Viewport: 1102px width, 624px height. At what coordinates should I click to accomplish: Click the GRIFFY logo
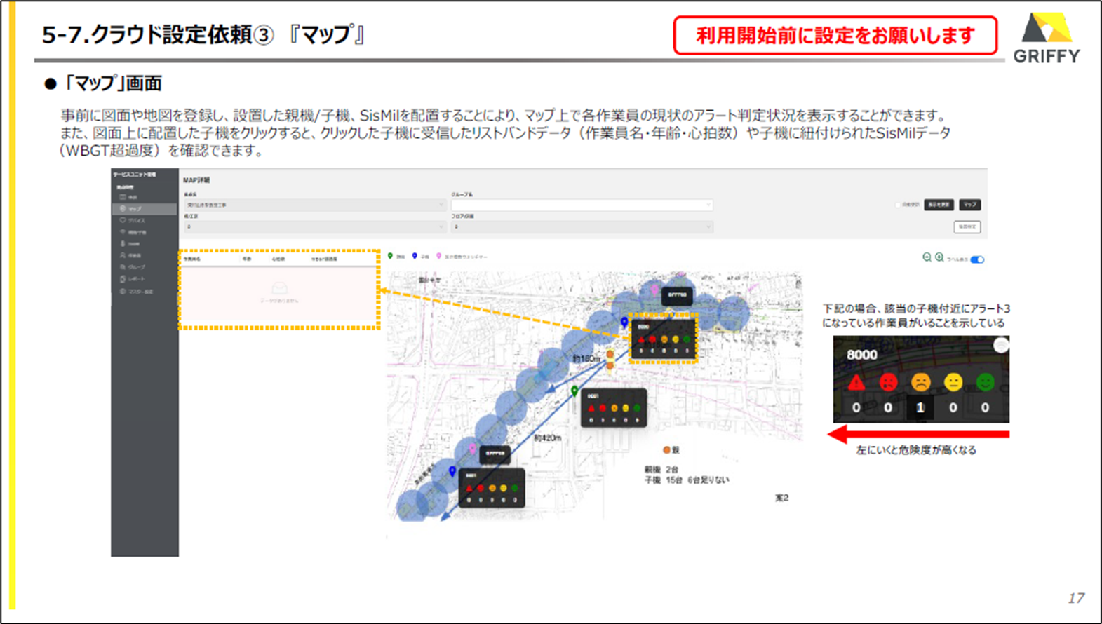[1047, 39]
